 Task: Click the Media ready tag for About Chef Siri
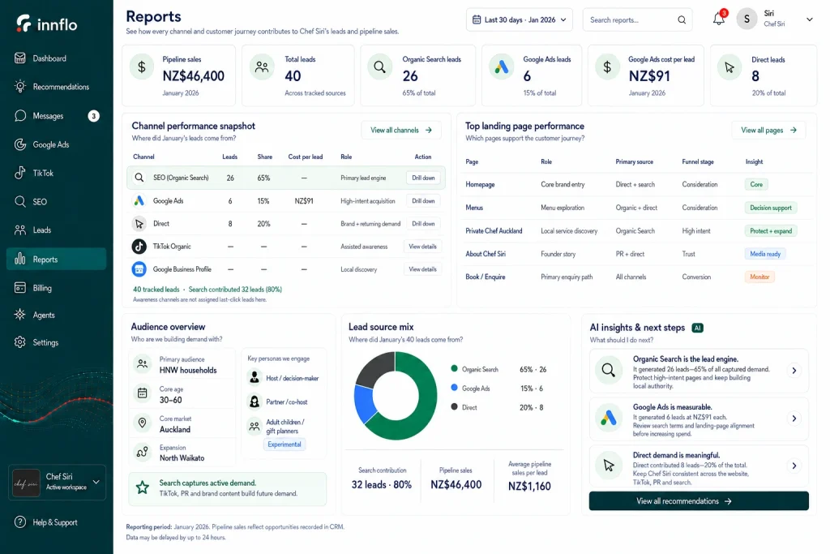coord(765,254)
